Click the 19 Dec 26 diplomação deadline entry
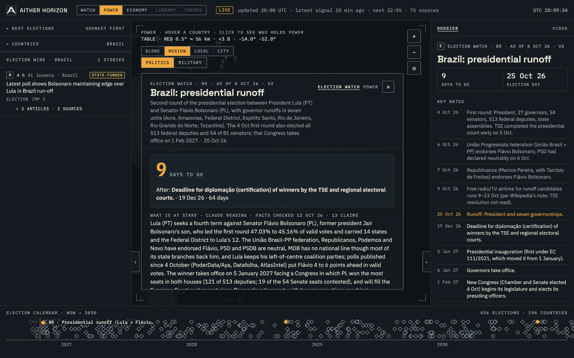 pyautogui.click(x=502, y=233)
